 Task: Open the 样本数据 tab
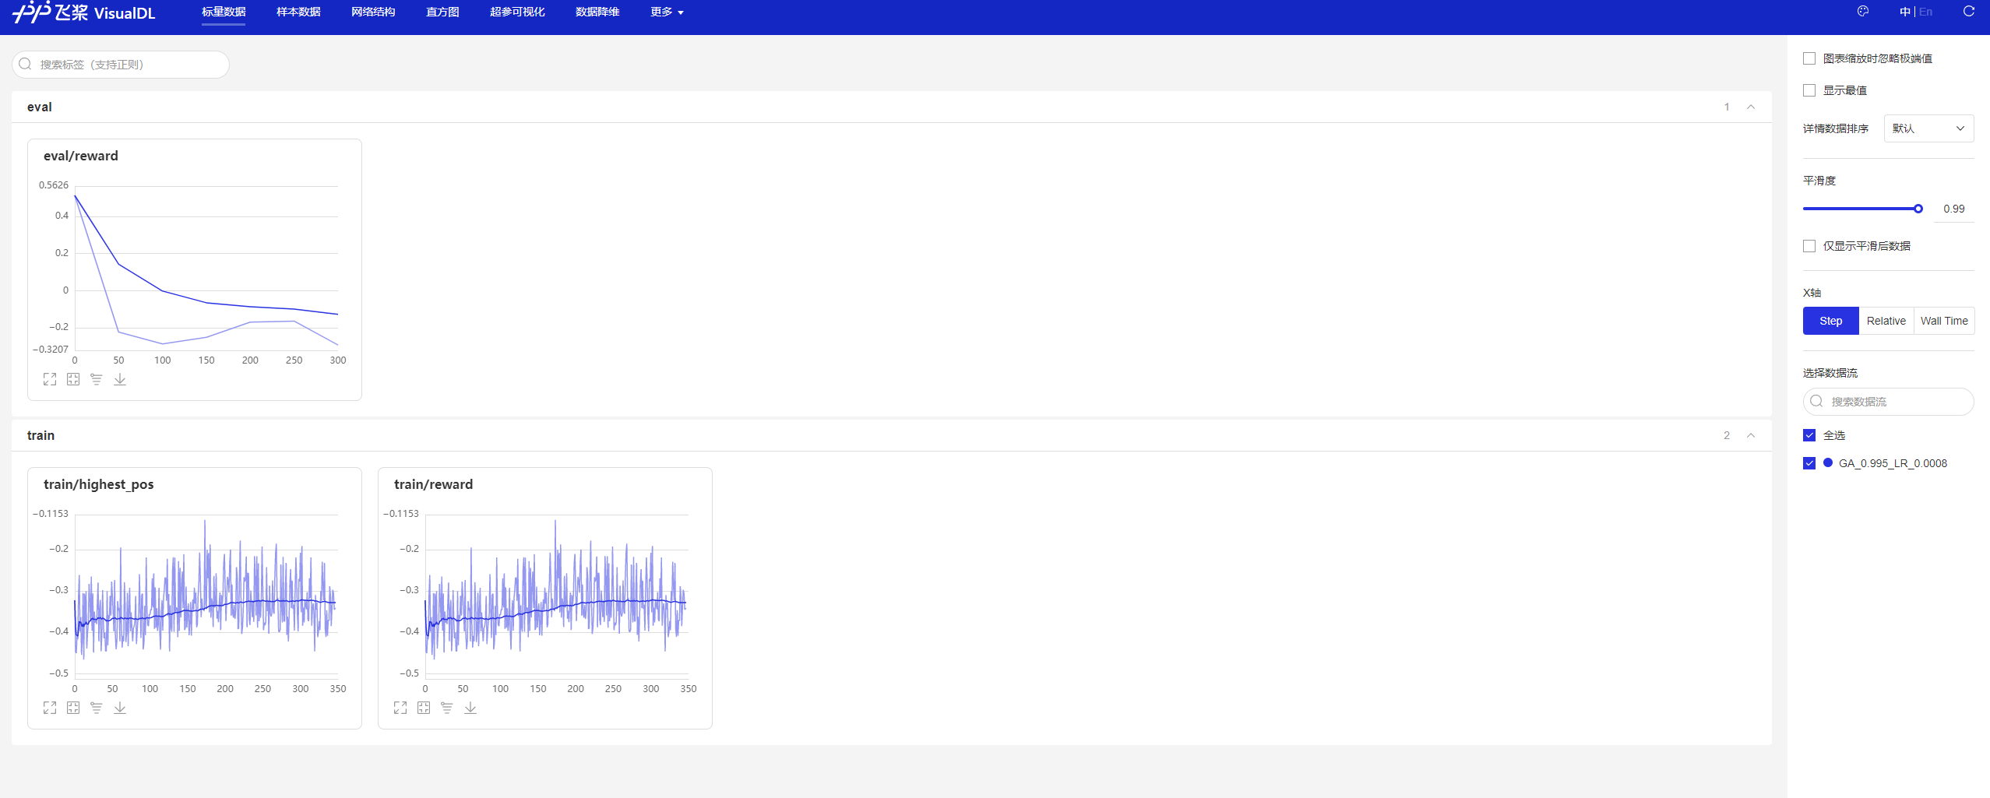[298, 12]
